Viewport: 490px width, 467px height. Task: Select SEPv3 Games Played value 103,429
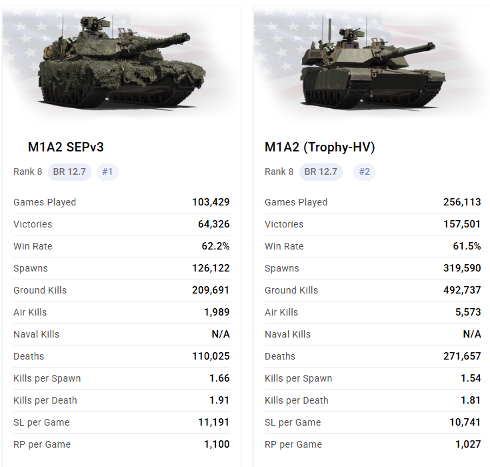tap(211, 202)
